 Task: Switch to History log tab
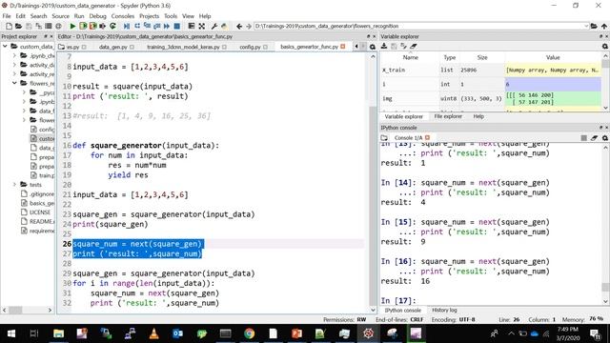tap(444, 310)
